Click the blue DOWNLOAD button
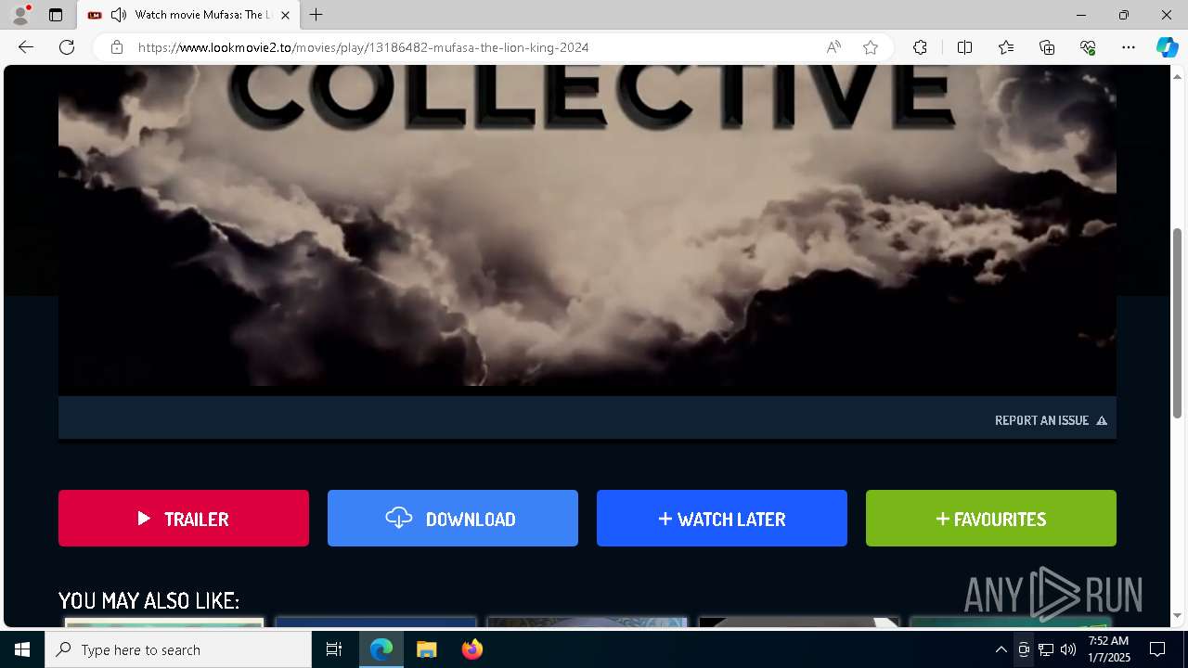 pos(453,519)
